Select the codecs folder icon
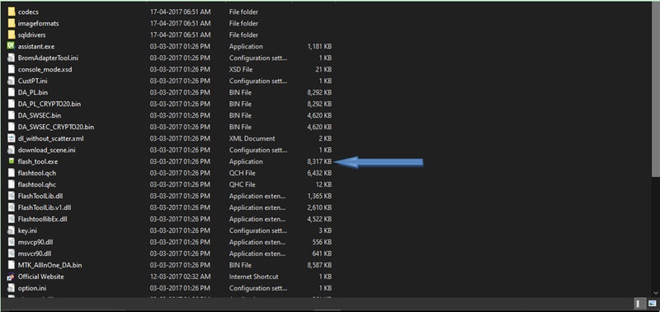660x312 pixels. [12, 12]
